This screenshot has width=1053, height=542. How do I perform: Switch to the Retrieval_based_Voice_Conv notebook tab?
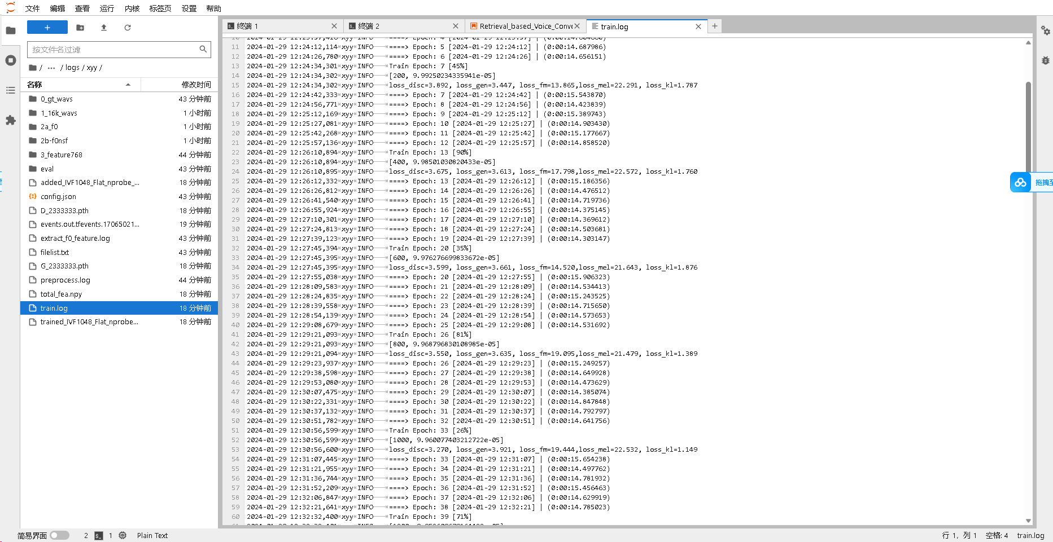pos(525,26)
